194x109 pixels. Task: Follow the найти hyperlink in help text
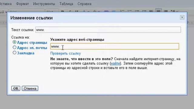(115, 63)
